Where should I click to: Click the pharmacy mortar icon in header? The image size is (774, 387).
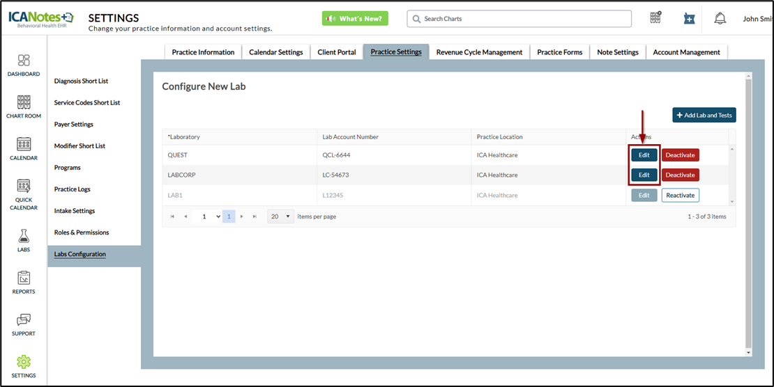point(688,19)
